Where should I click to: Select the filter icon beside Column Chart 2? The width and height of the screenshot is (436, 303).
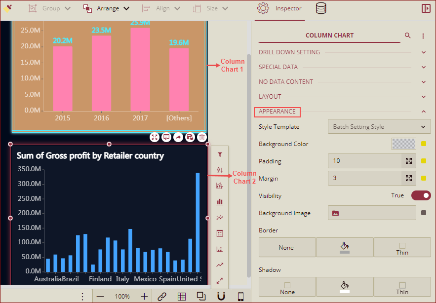click(x=220, y=154)
